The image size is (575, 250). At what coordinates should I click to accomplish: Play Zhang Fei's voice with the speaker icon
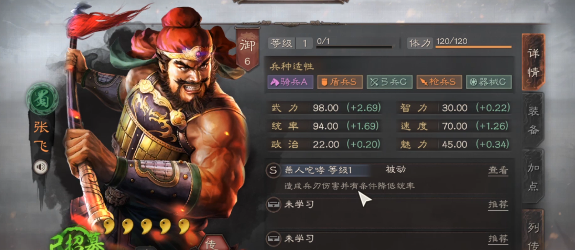coord(41,167)
